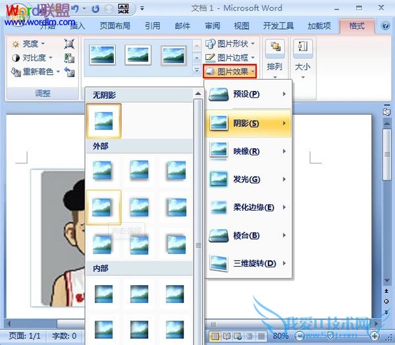Select the first picture style thumbnail
Image resolution: width=395 pixels, height=345 pixels.
[x=102, y=55]
